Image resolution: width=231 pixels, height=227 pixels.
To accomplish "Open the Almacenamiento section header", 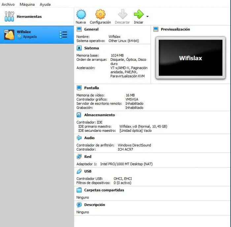I will (99, 115).
